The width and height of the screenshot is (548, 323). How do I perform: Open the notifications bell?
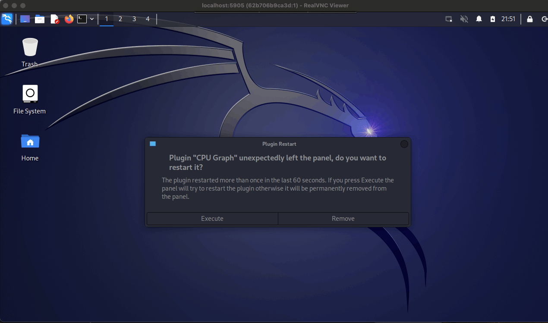click(479, 19)
